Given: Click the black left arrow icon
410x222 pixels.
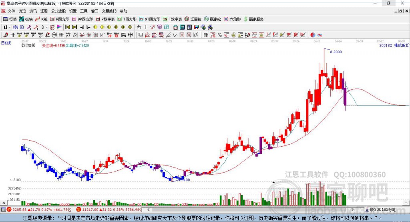Looking at the screenshot, I should [x=82, y=27].
